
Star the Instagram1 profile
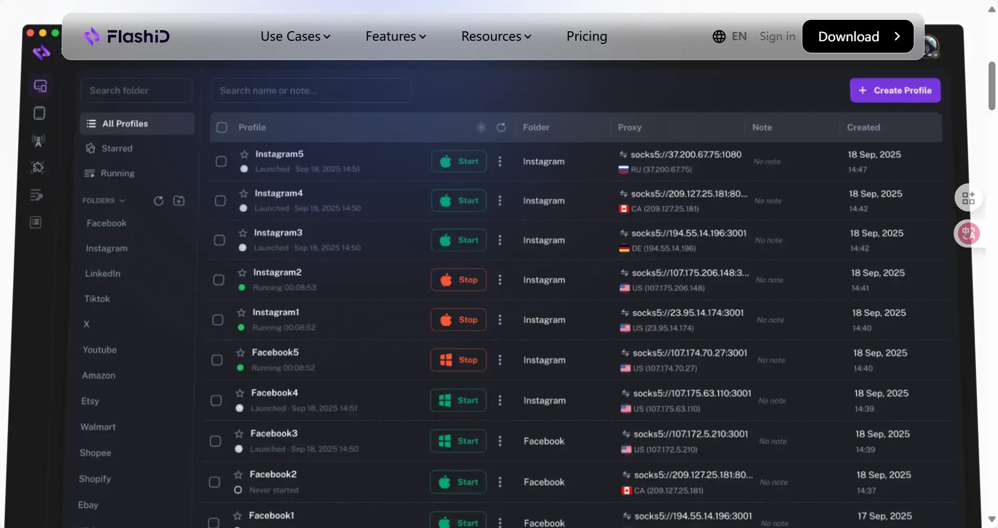click(241, 312)
